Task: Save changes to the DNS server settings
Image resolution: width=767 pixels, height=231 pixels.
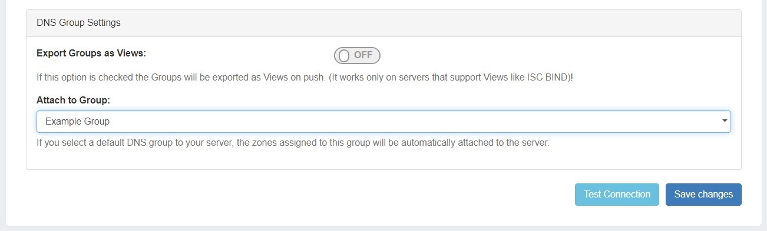Action: click(x=703, y=195)
